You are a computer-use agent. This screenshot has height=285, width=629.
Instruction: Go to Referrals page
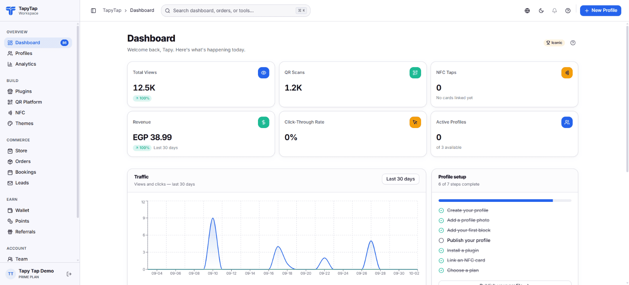pos(38,232)
